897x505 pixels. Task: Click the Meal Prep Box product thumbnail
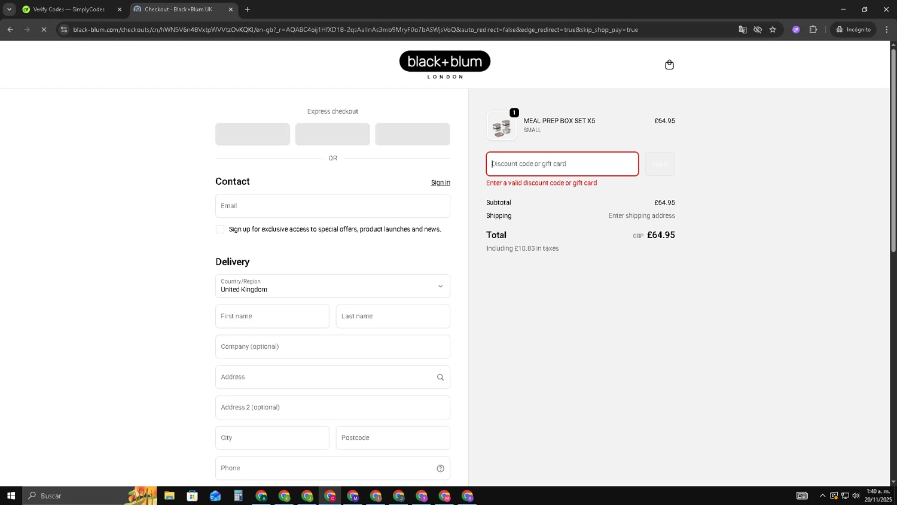click(x=502, y=126)
